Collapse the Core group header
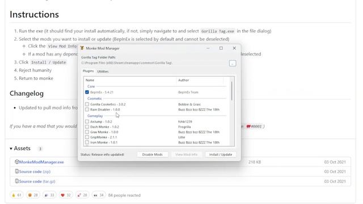 [x=91, y=86]
